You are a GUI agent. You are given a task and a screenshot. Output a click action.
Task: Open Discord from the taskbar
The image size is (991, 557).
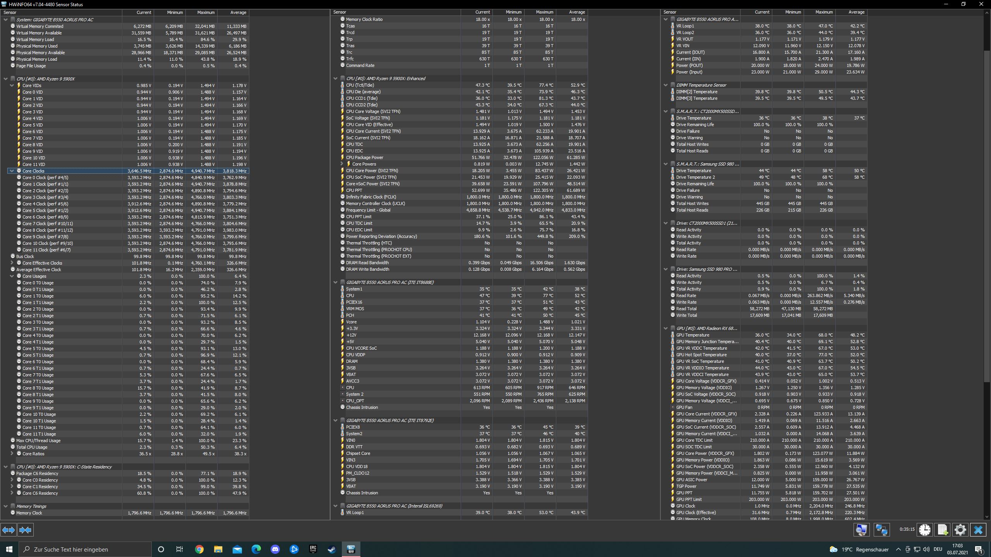click(275, 549)
